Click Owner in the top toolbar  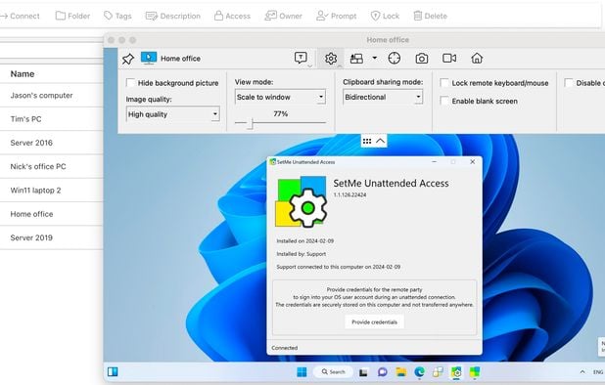coord(283,16)
